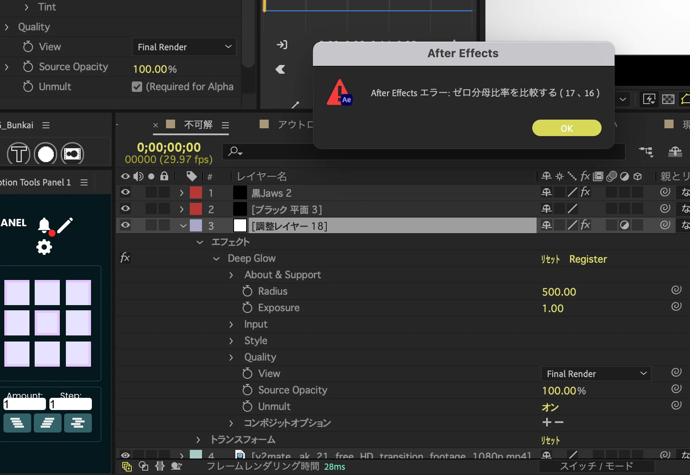Click the circle shape icon in Bunkai panel
690x475 pixels.
point(46,153)
